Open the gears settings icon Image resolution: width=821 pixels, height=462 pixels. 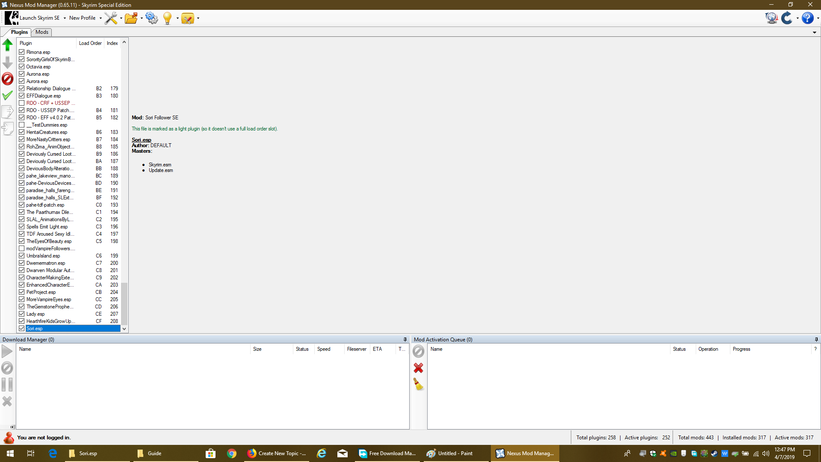pyautogui.click(x=152, y=18)
